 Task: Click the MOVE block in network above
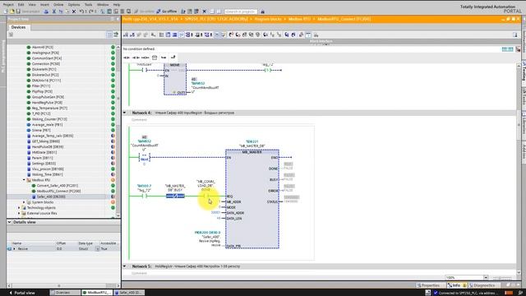[x=175, y=79]
